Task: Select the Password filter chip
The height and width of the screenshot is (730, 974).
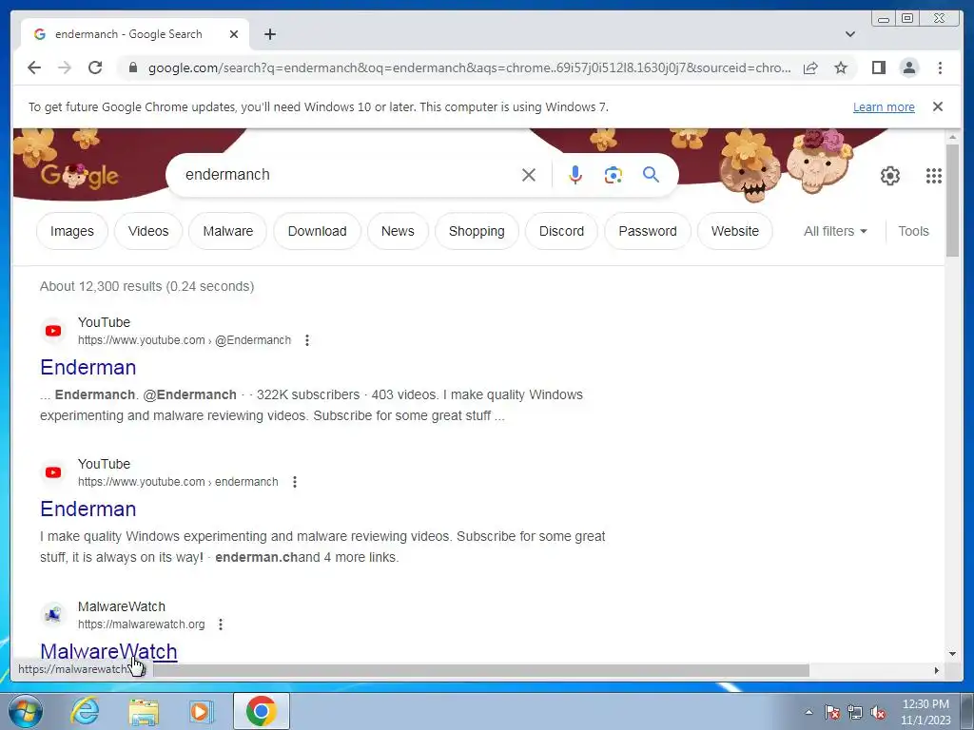Action: 647,231
